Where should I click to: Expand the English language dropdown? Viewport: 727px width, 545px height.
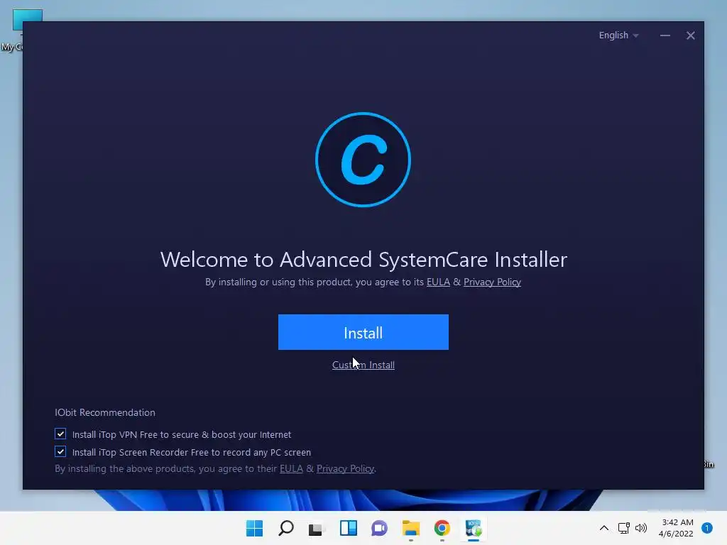point(618,35)
